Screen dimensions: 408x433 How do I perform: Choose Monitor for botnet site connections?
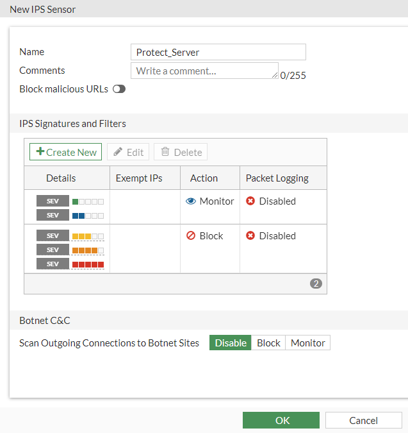(x=307, y=343)
